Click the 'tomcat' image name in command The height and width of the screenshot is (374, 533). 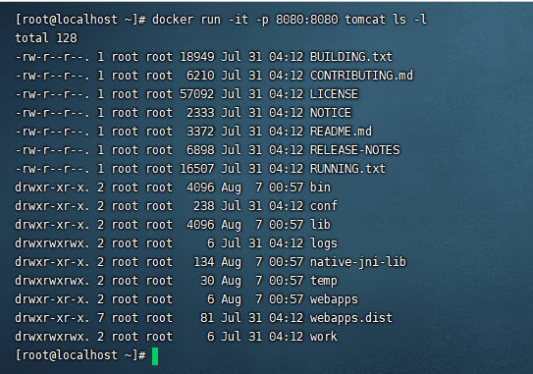coord(365,20)
